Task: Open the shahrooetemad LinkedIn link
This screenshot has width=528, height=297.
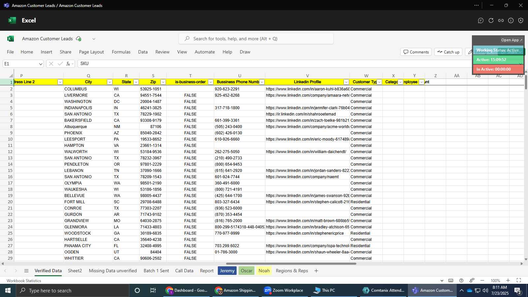Action: (x=301, y=114)
